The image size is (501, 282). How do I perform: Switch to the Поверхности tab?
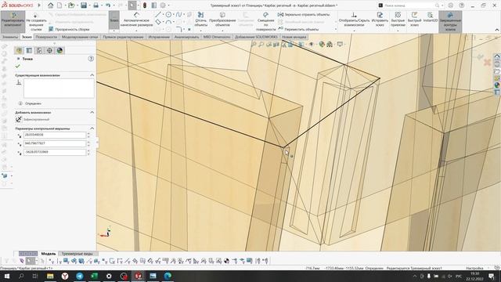46,37
